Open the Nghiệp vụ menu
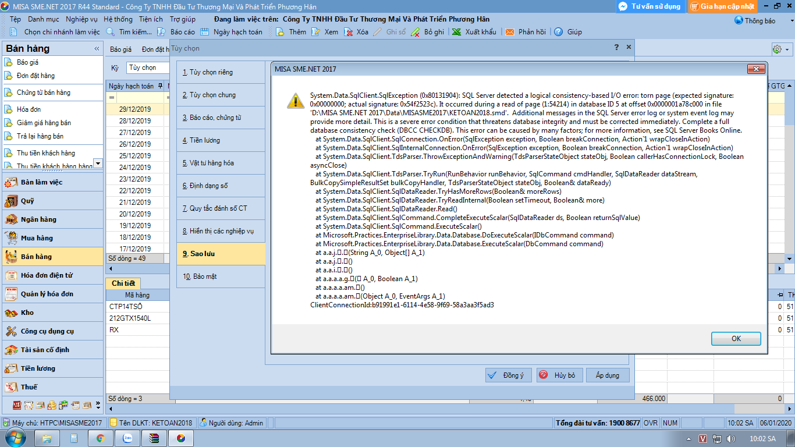Screen dimensions: 795x447 [x=81, y=19]
